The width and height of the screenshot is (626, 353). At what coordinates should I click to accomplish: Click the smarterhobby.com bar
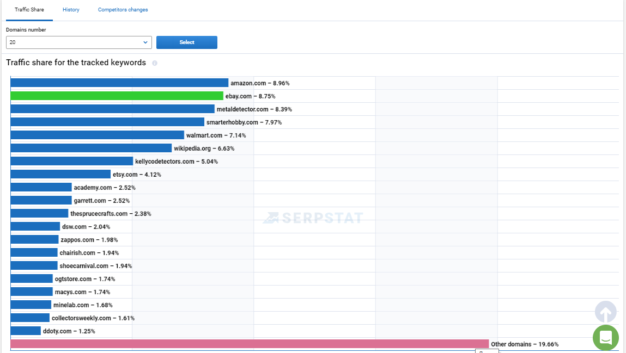pyautogui.click(x=107, y=122)
